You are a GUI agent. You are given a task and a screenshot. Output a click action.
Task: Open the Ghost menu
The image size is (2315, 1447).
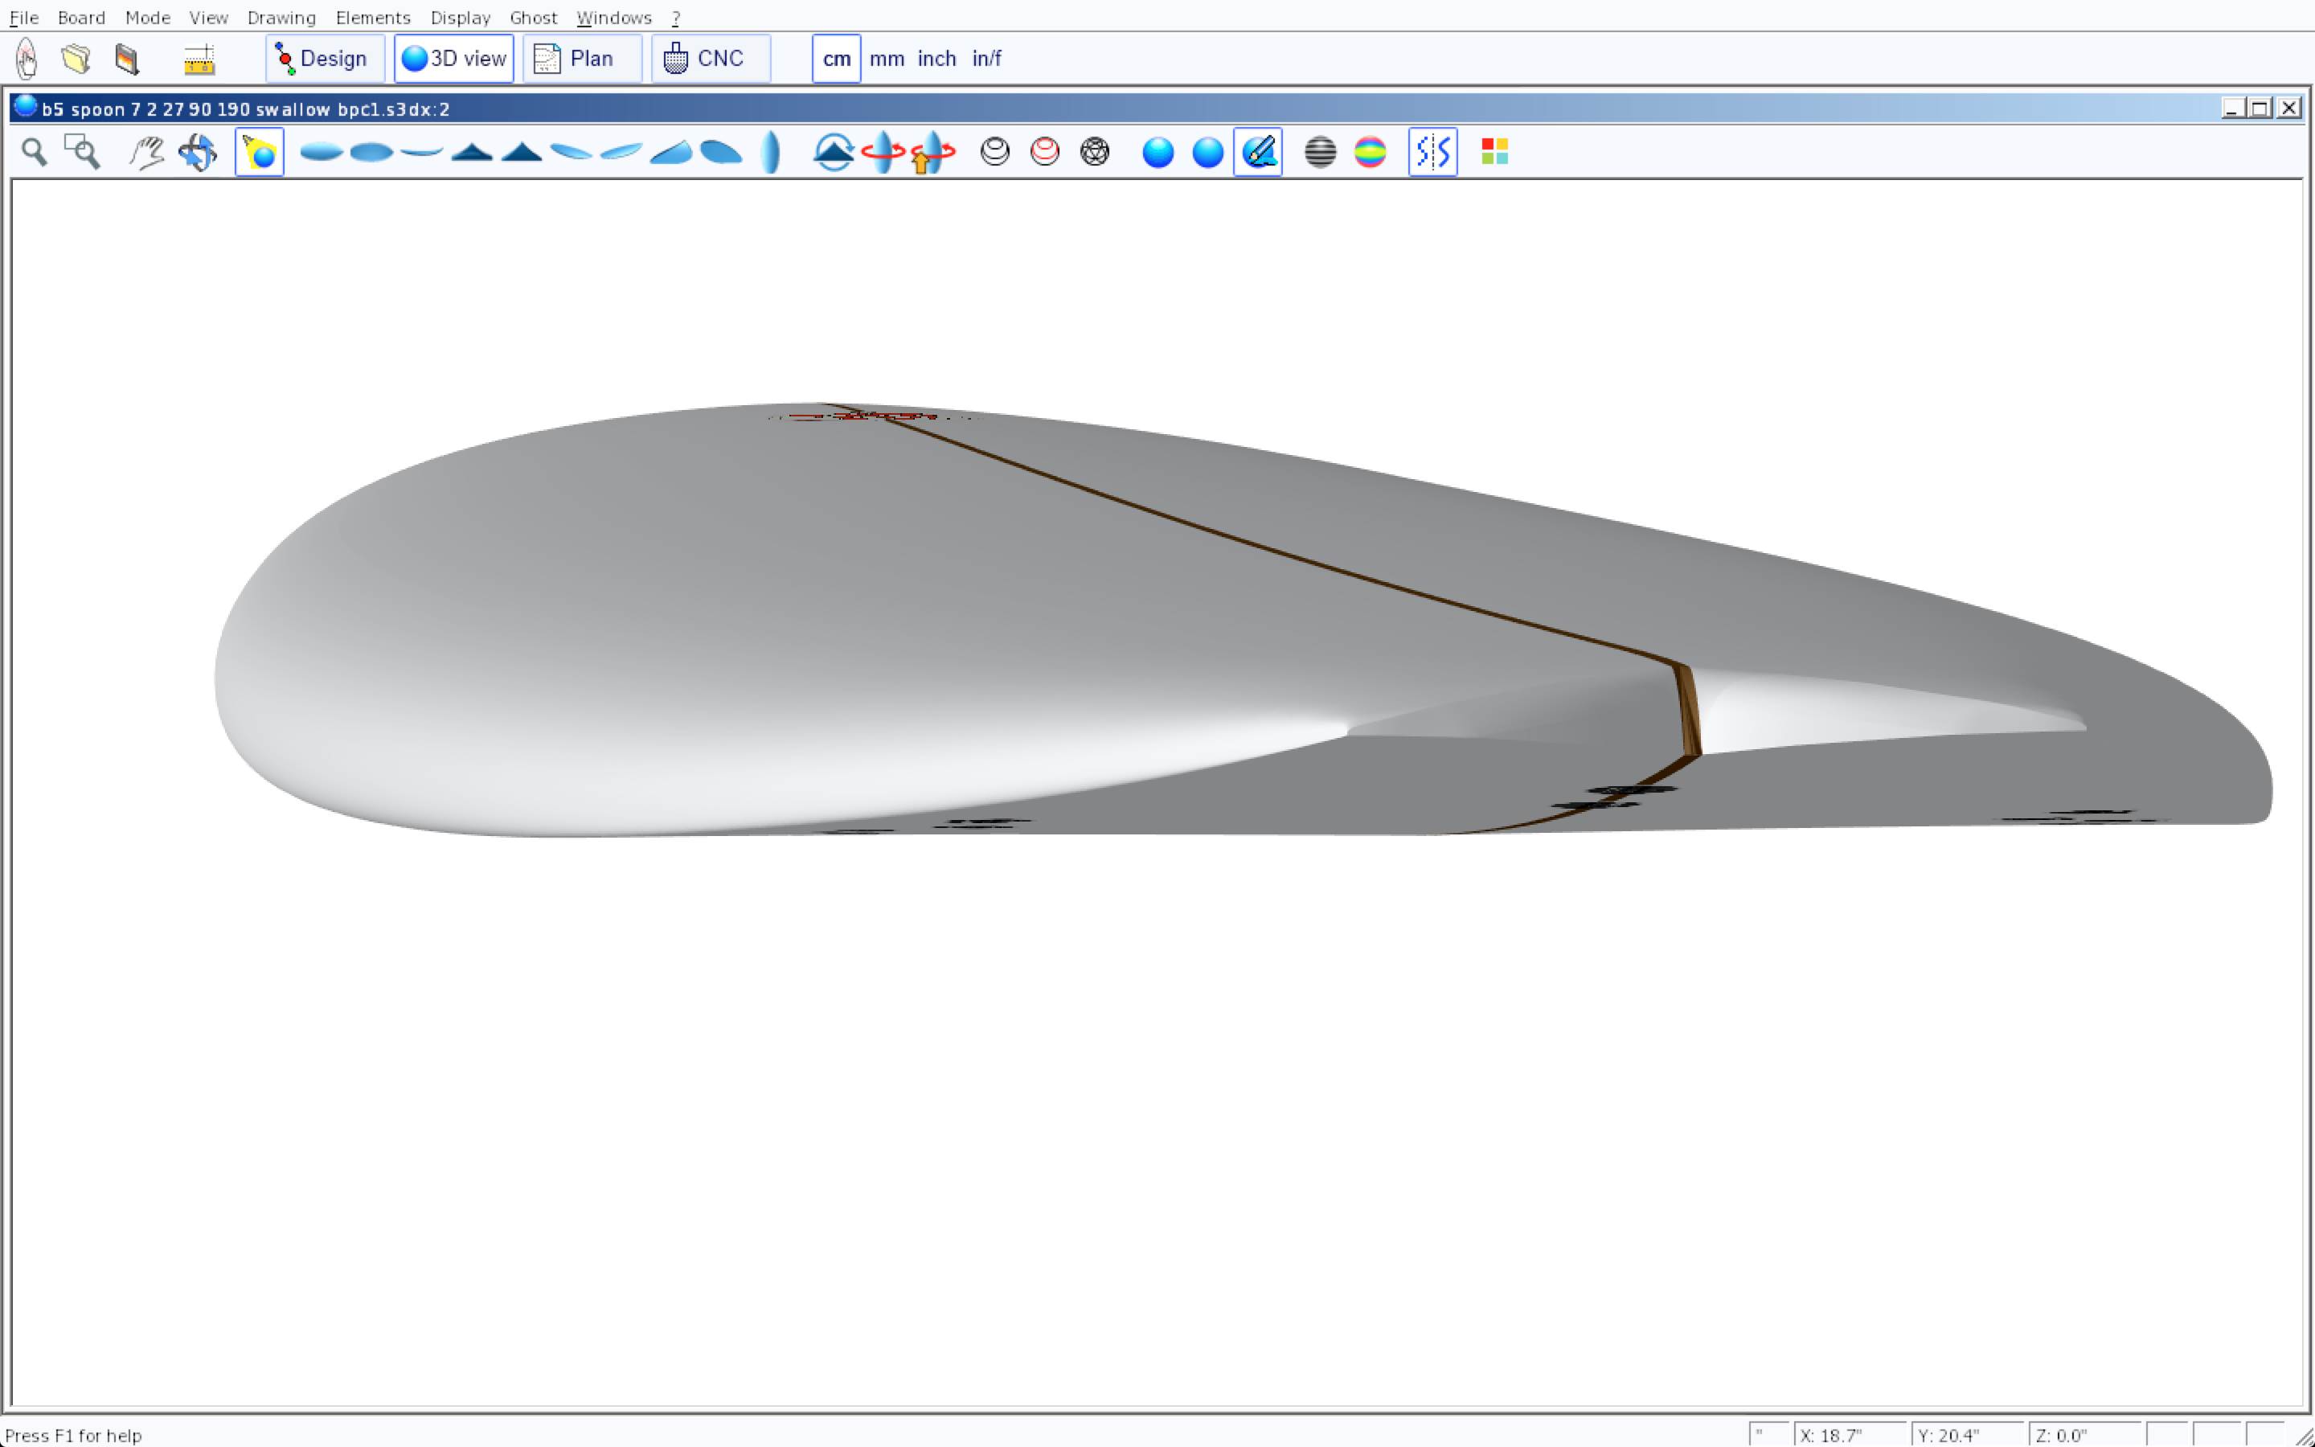(533, 17)
